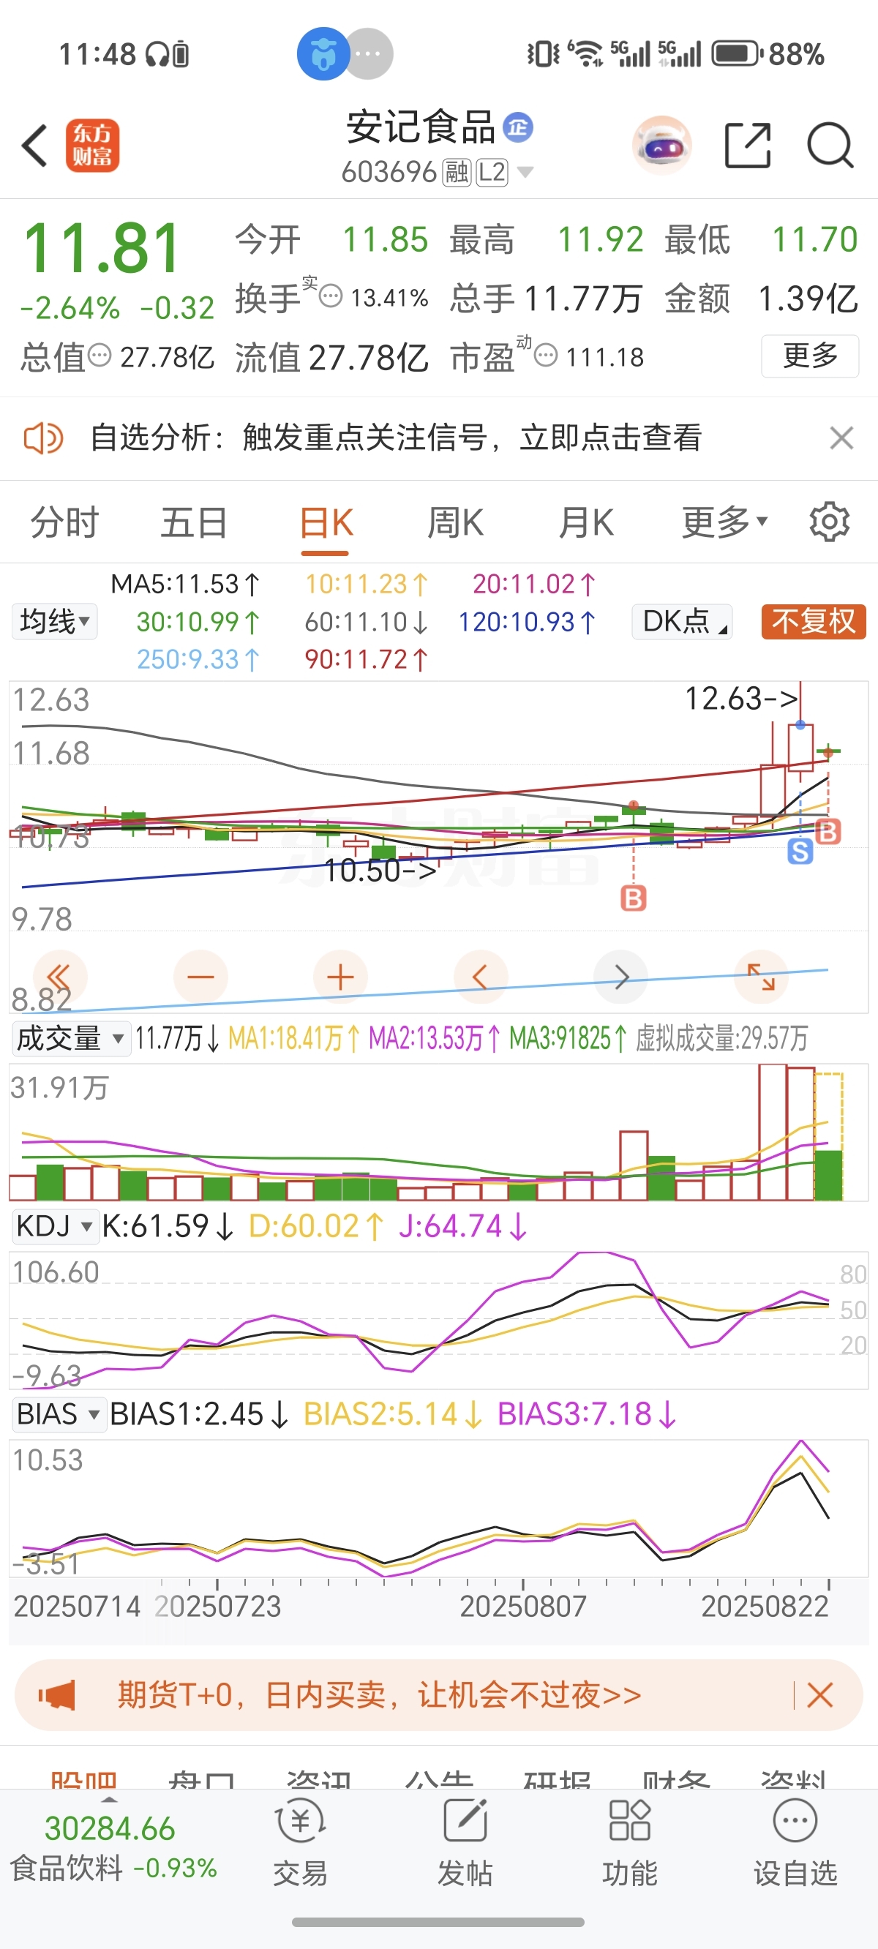
Task: Open 期货T+0 日内买卖 promotion link
Action: [379, 1695]
